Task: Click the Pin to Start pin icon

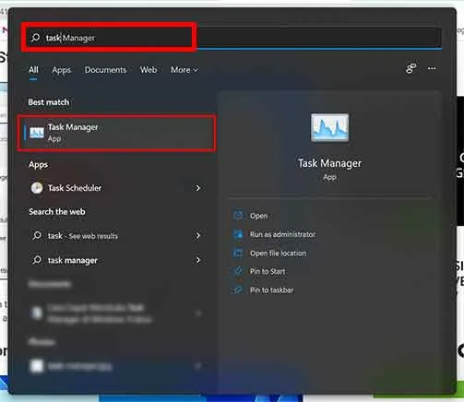Action: point(238,271)
